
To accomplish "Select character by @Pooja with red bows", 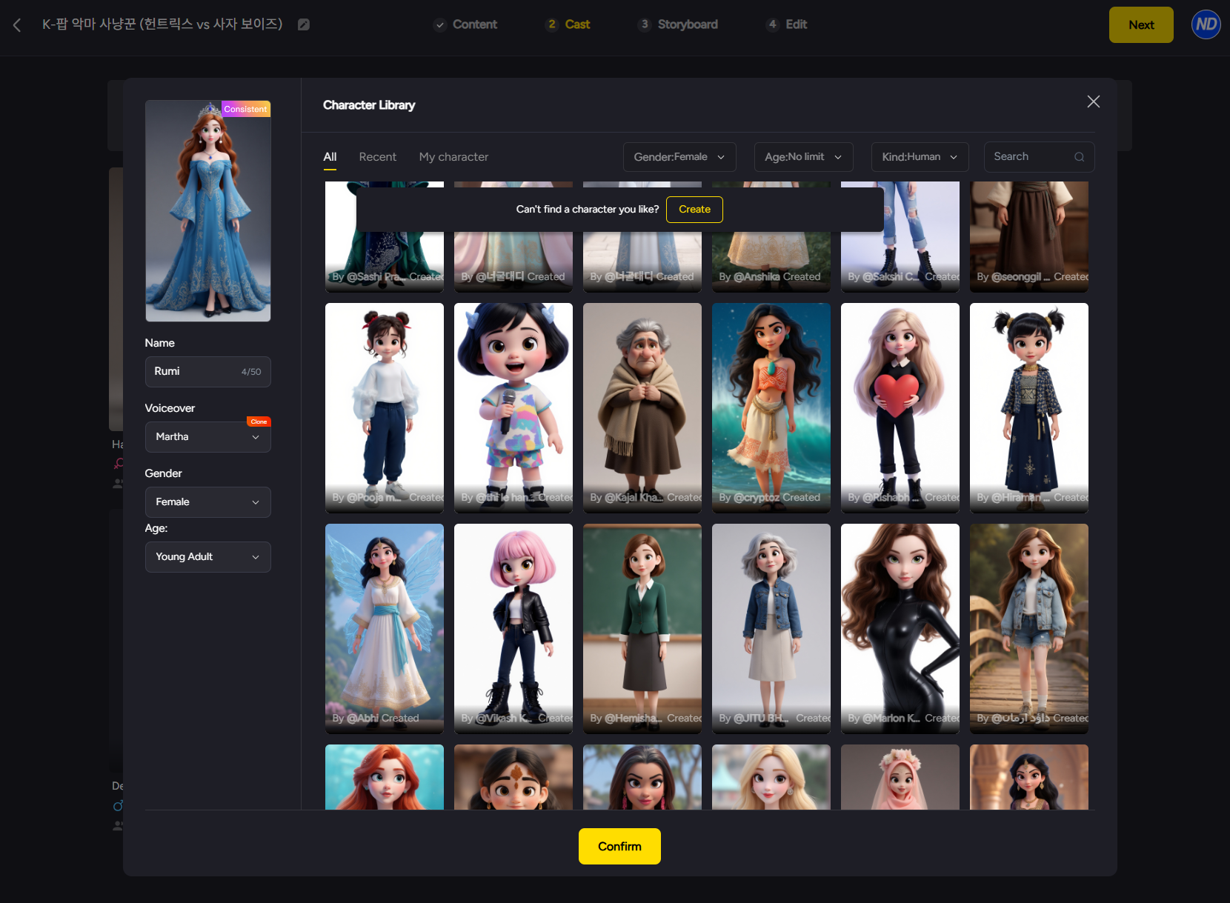I will point(385,408).
